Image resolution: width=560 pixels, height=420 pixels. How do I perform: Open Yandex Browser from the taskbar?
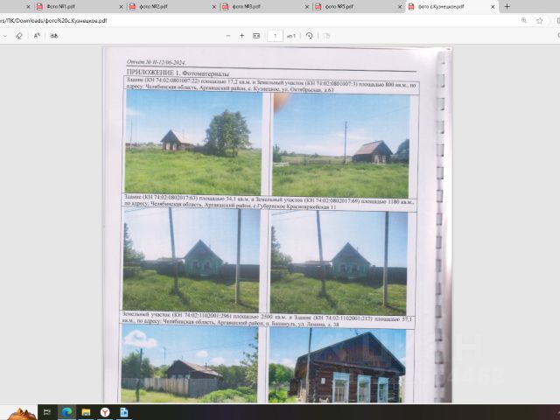tap(105, 412)
